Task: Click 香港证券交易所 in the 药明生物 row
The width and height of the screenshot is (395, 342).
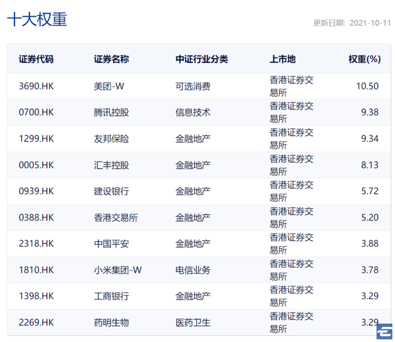Action: (291, 323)
